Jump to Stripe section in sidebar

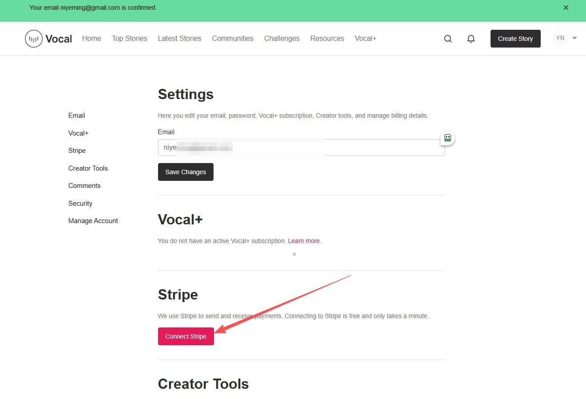77,151
